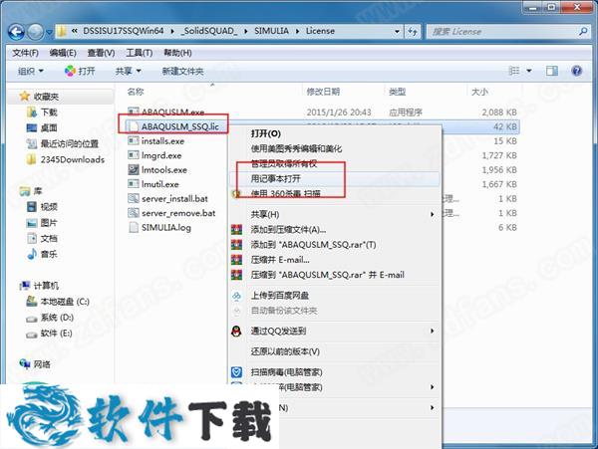Open the 查看(V) menu
This screenshot has width=598, height=449.
[101, 53]
